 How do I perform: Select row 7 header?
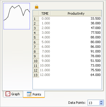36,47
